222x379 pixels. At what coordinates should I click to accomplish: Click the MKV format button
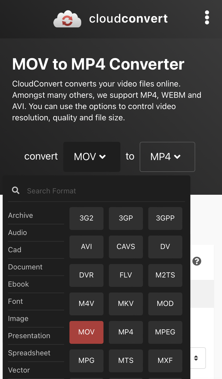126,304
